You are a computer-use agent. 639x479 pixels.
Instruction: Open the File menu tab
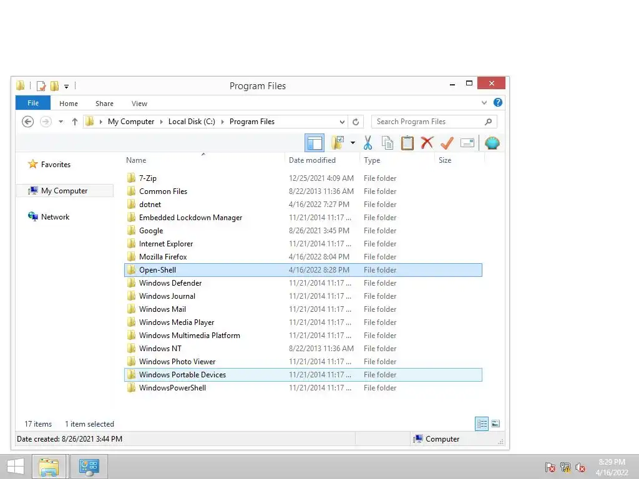point(33,103)
